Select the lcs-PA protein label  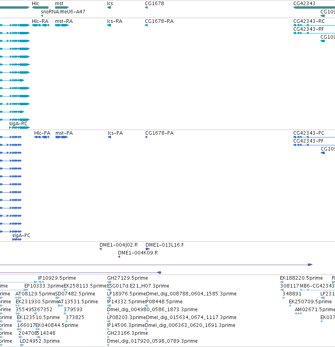[115, 133]
